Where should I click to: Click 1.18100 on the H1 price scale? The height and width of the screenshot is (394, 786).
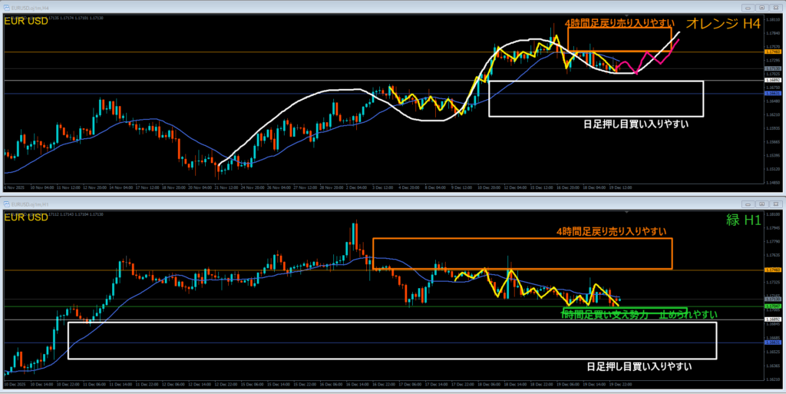point(772,214)
